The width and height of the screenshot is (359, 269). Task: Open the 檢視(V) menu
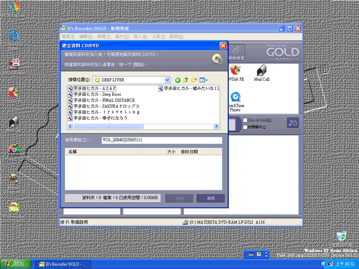tap(104, 36)
